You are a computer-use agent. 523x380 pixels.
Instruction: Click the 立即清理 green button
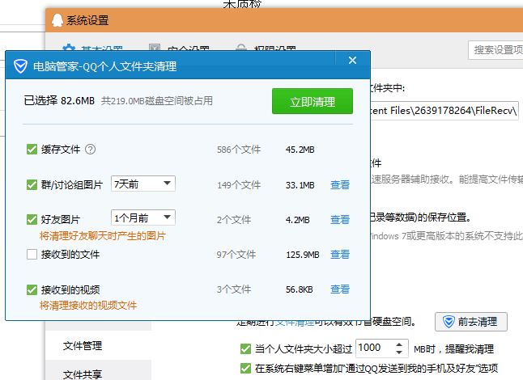pyautogui.click(x=313, y=101)
